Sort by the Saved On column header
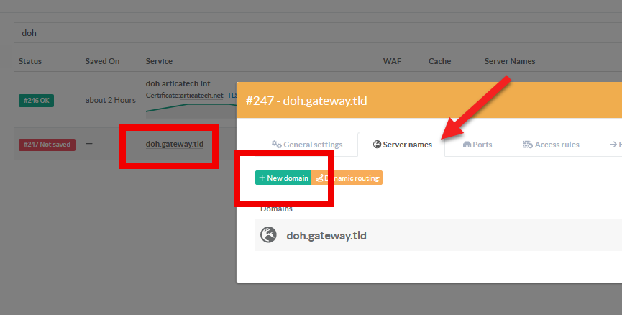Viewport: 622px width, 315px height. [x=102, y=61]
